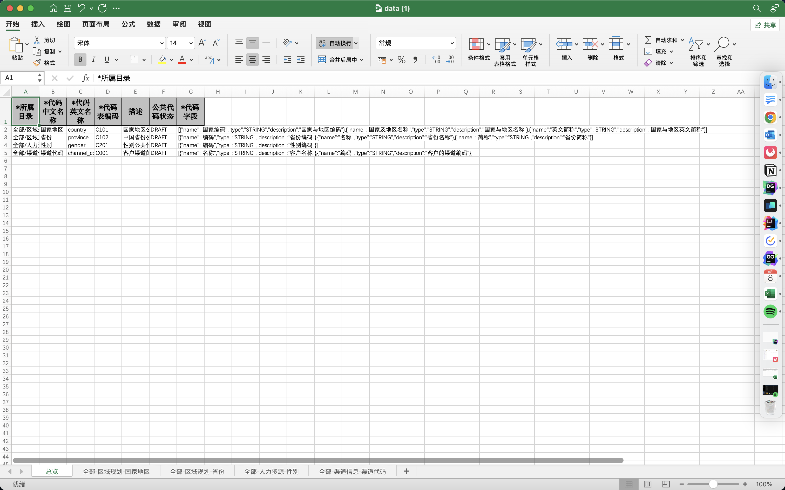Increase indent in the cell

[301, 60]
